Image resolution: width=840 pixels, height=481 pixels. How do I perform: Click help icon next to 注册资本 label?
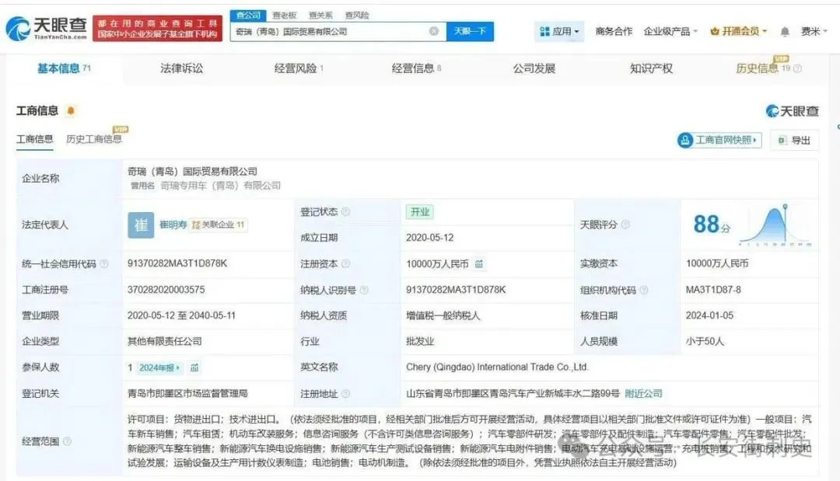pos(346,263)
